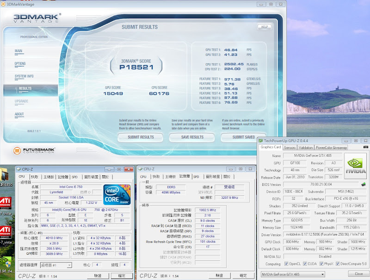Open the PowerColor Giveaway tab in GPU-Z
Screen dimensions: 370x280
coord(331,148)
